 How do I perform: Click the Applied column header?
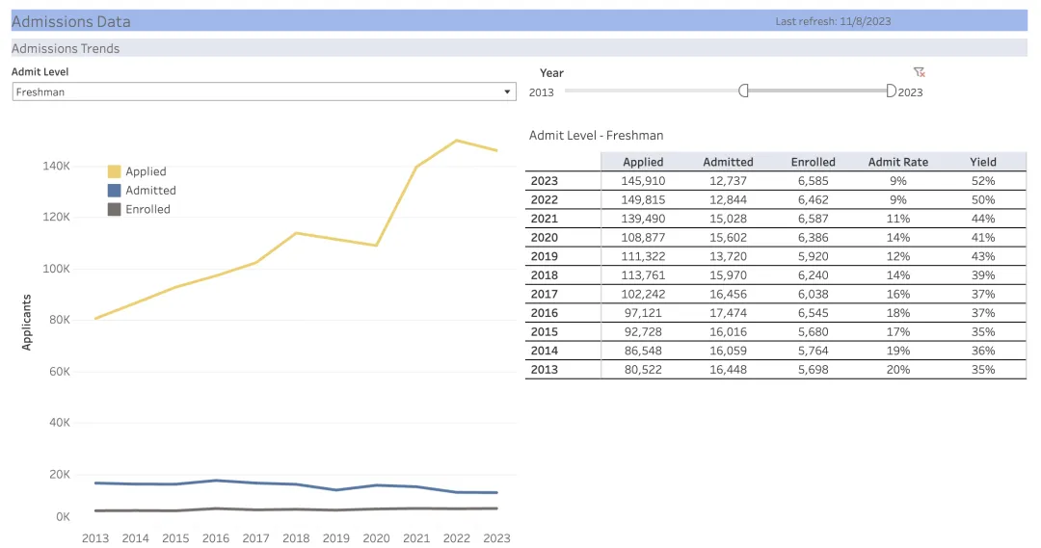click(643, 162)
